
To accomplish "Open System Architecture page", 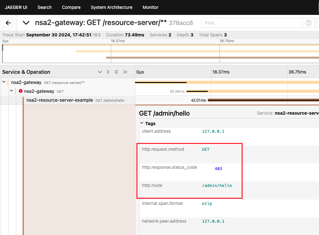I will pyautogui.click(x=112, y=7).
